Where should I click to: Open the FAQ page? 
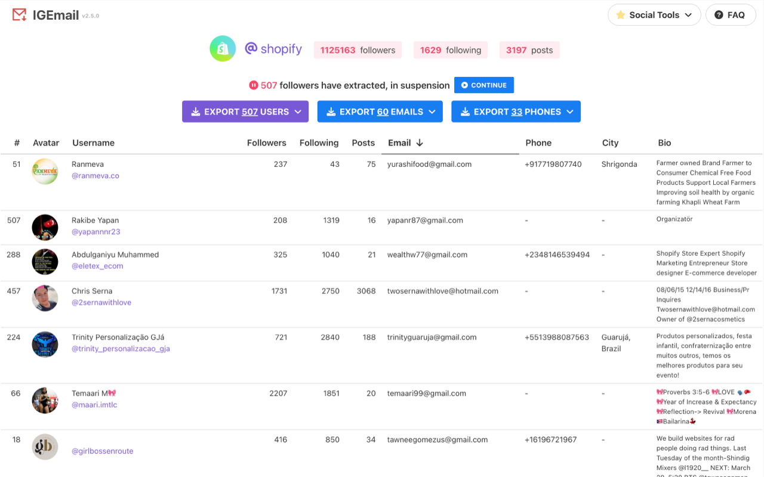click(x=731, y=15)
